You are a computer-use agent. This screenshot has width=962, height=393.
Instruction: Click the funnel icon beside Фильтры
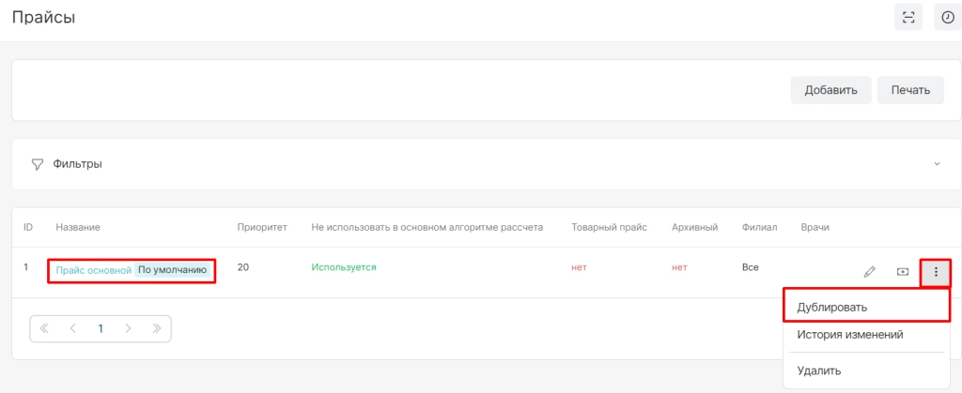point(38,164)
